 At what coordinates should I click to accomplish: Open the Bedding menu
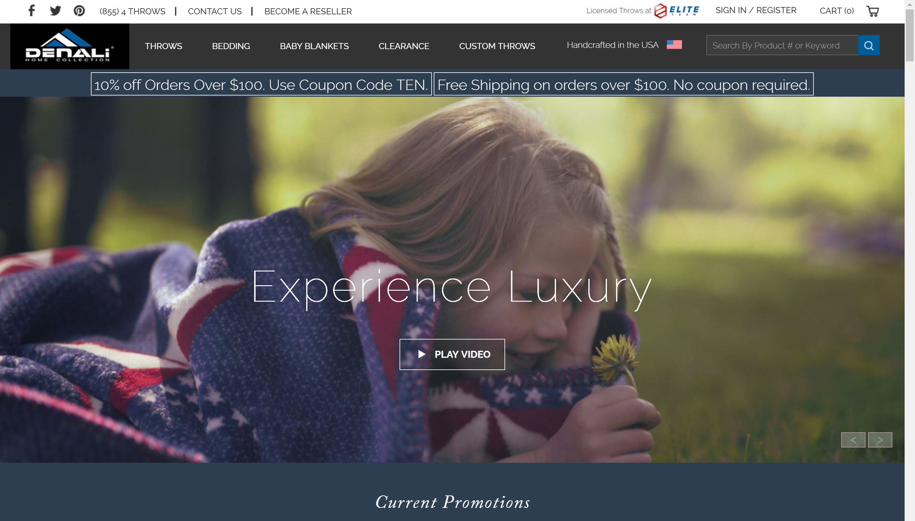pos(231,46)
